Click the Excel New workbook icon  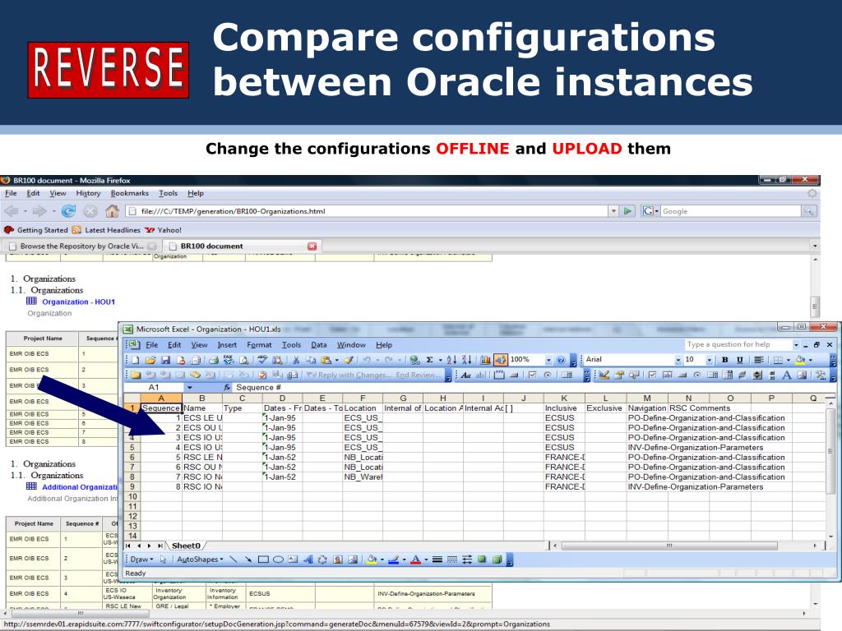(135, 360)
